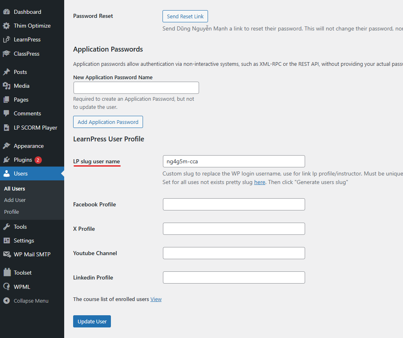Image resolution: width=403 pixels, height=338 pixels.
Task: Open the Profile submenu link
Action: (x=11, y=212)
